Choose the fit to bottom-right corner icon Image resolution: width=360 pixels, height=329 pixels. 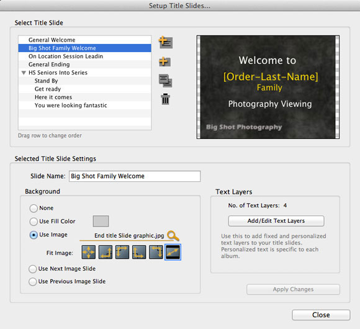(106, 252)
